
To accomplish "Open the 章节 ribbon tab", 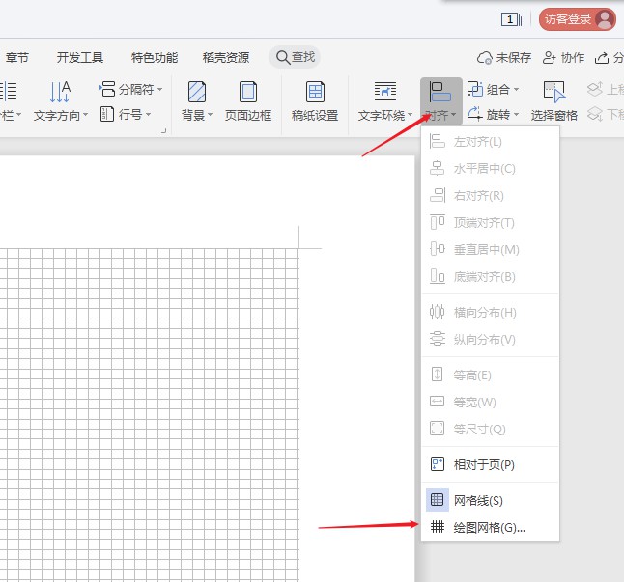I will tap(17, 58).
